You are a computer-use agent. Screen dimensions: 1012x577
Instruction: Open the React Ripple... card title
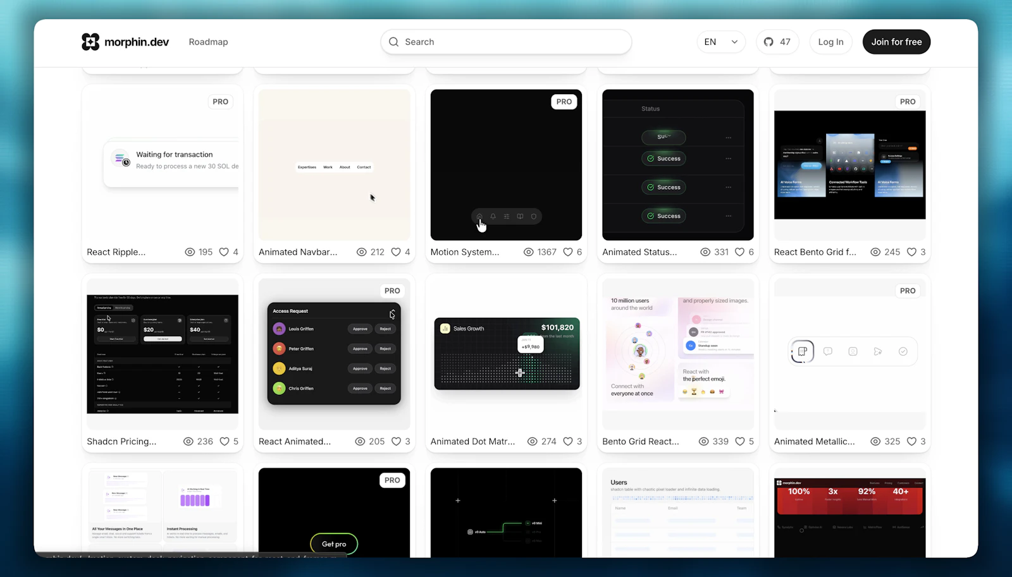tap(116, 252)
